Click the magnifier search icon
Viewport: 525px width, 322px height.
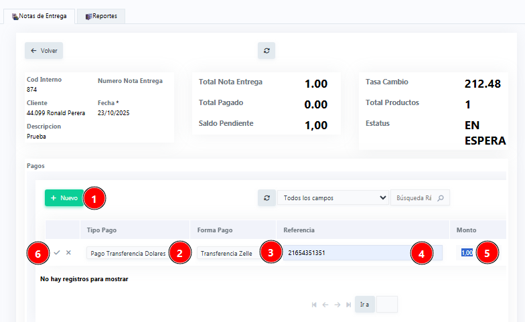(x=441, y=198)
